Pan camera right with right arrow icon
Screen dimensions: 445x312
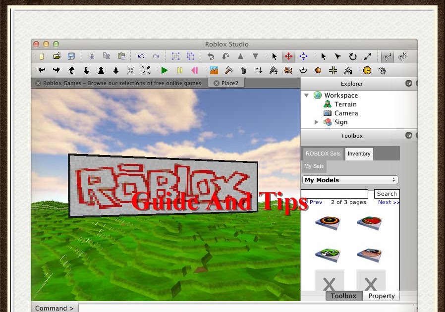pos(56,70)
